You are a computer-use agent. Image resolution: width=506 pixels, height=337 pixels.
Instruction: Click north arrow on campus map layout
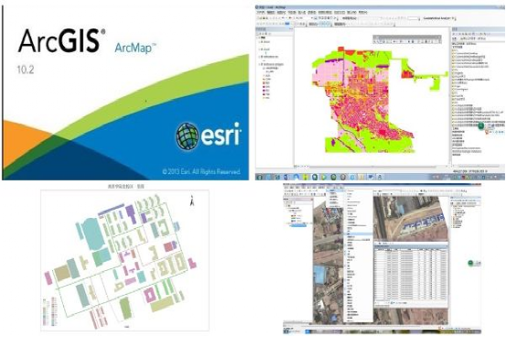(192, 201)
